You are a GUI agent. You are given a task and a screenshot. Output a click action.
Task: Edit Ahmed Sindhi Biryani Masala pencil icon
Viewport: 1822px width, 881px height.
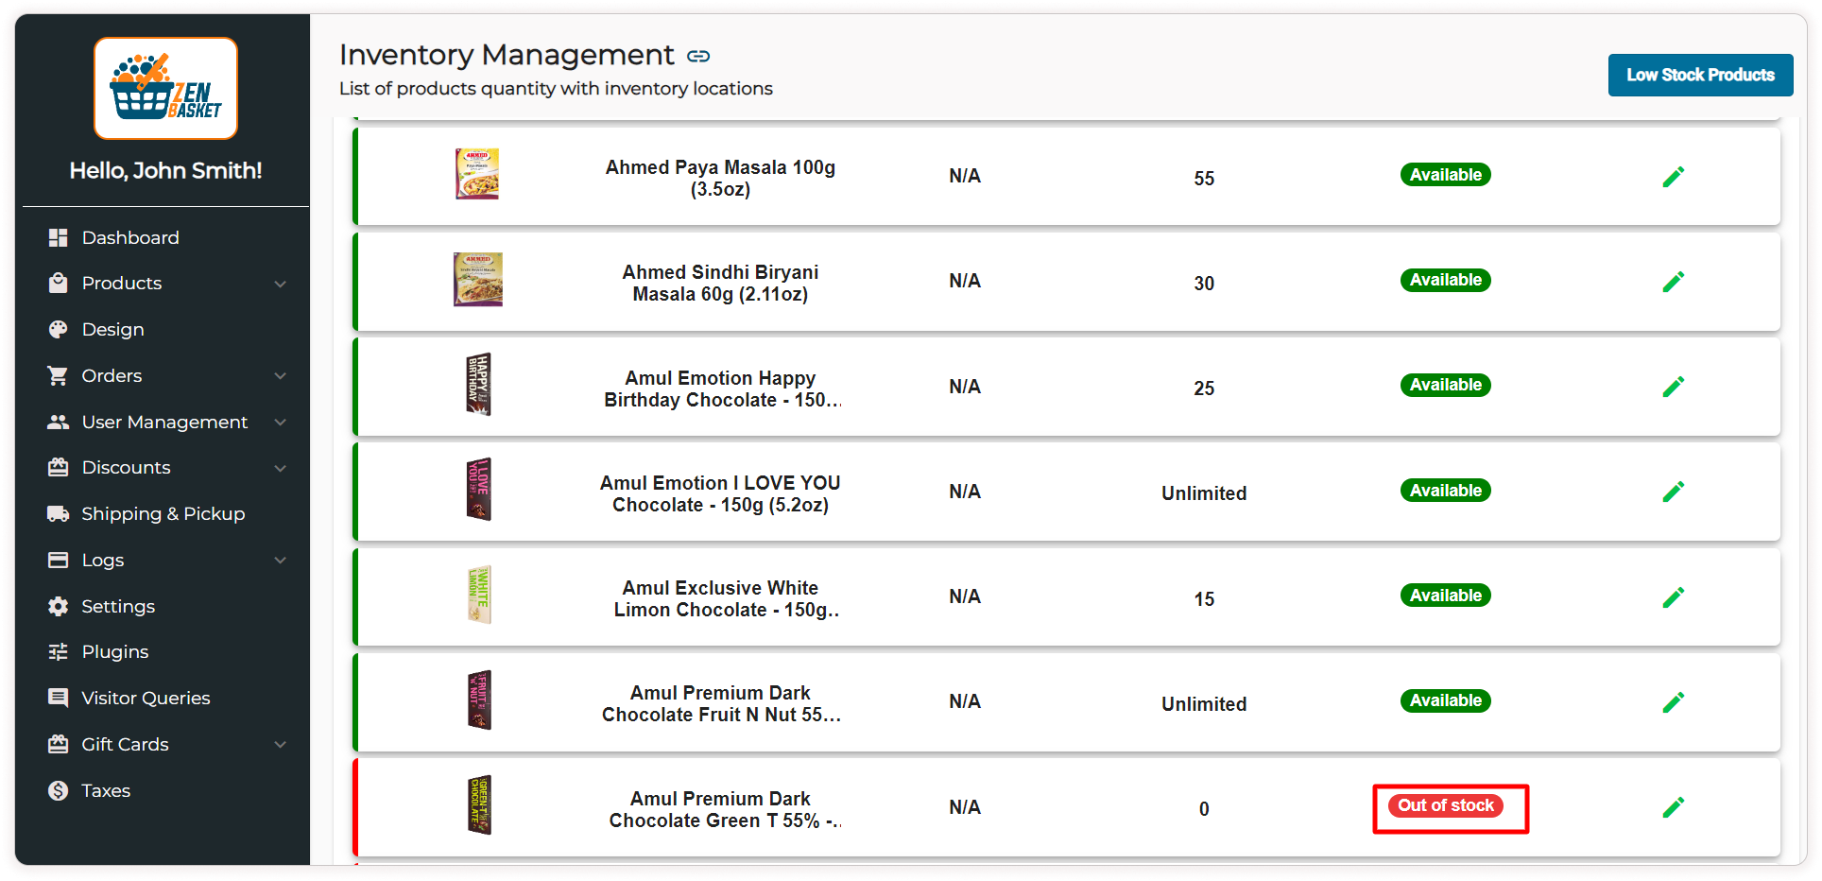[x=1673, y=282]
